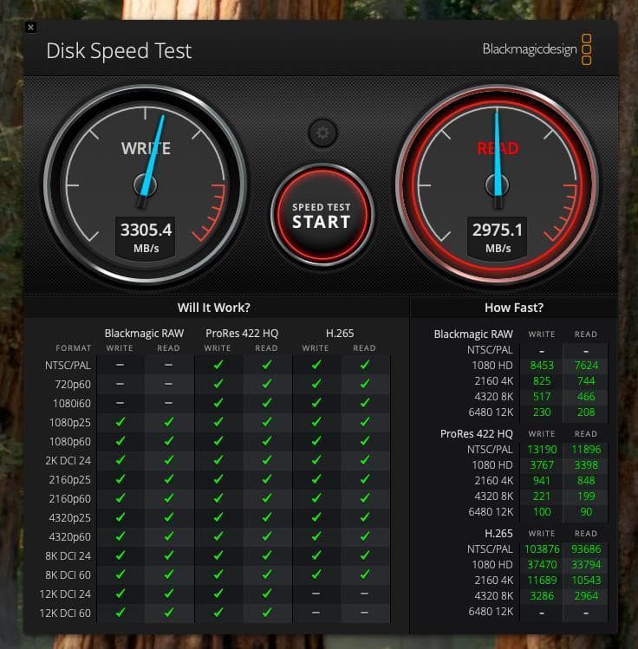638x649 pixels.
Task: Click the read speed 2975.1 MB/s readout
Action: click(498, 237)
